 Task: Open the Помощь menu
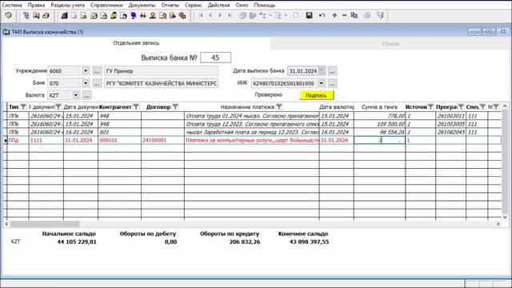click(265, 6)
